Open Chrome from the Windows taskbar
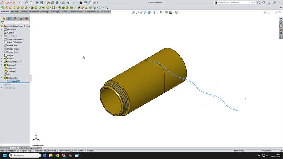Viewport: 283px width, 159px height. click(x=57, y=156)
